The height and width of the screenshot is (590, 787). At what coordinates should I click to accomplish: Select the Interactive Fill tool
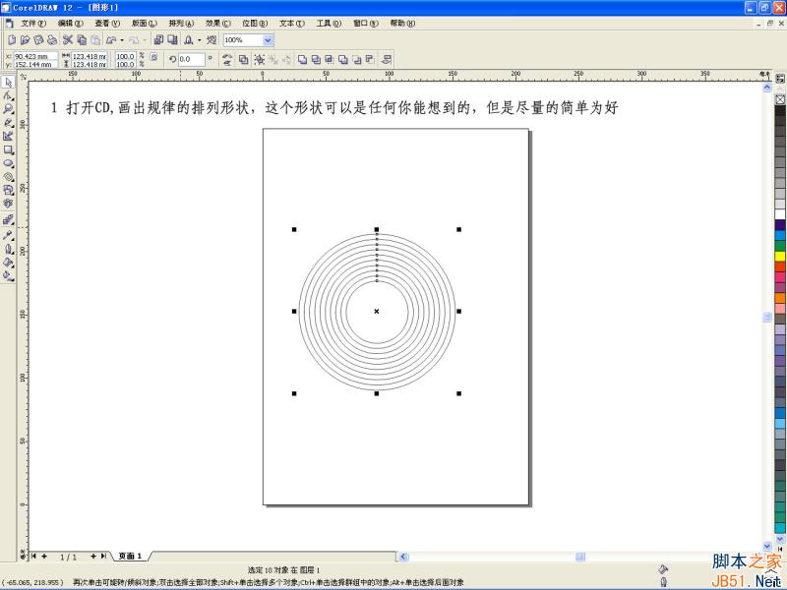tap(8, 275)
